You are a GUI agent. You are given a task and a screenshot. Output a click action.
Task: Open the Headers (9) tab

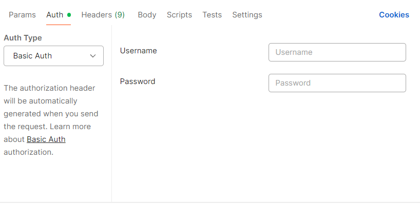pyautogui.click(x=103, y=15)
